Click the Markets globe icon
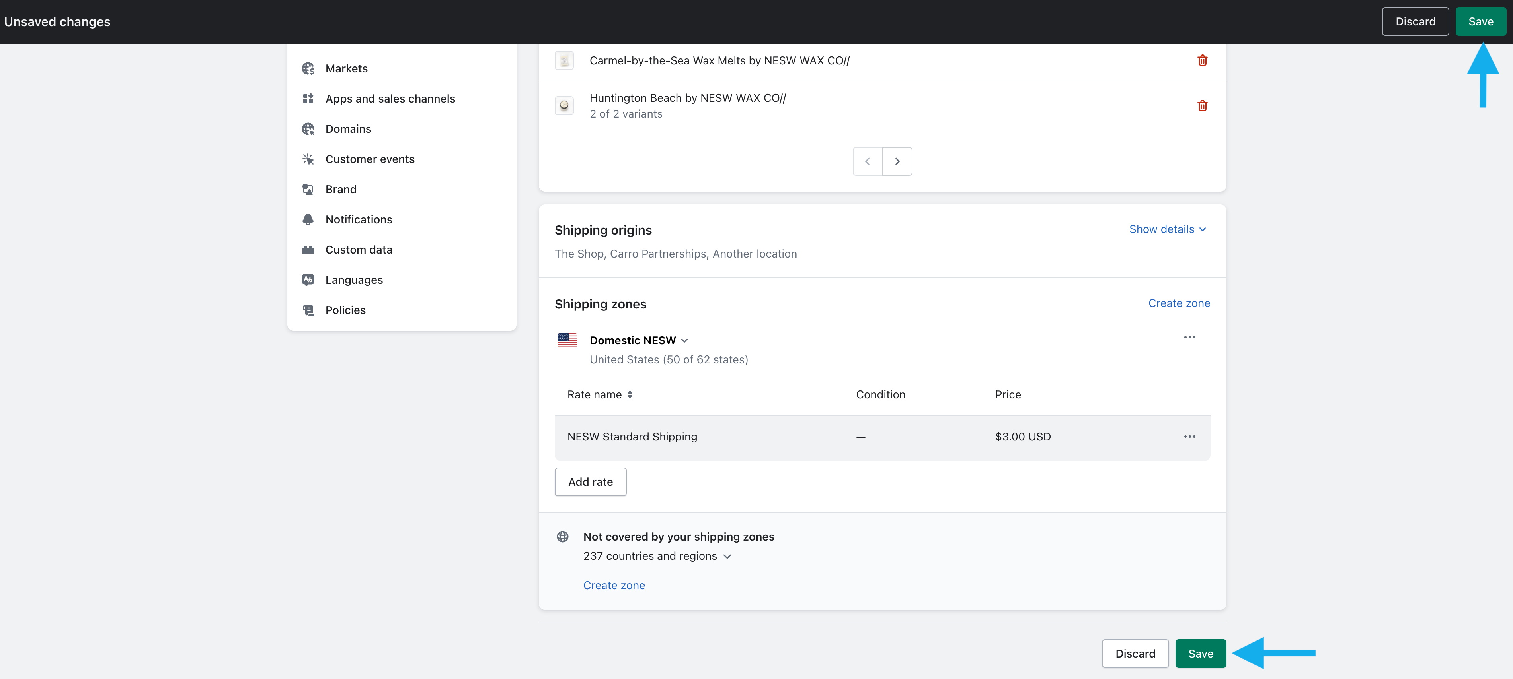This screenshot has height=679, width=1513. tap(308, 69)
